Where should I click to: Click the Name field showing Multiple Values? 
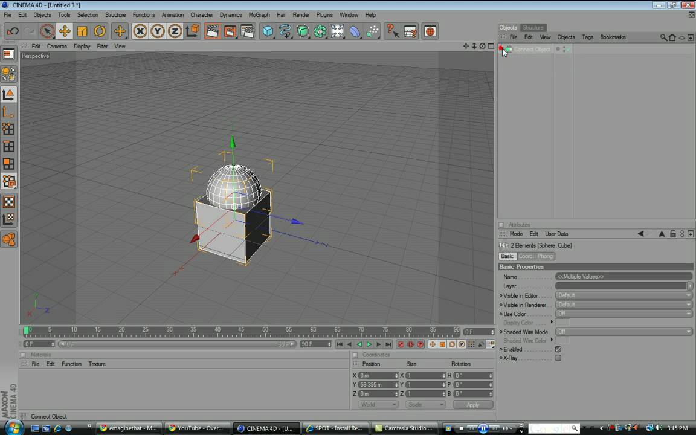[623, 277]
